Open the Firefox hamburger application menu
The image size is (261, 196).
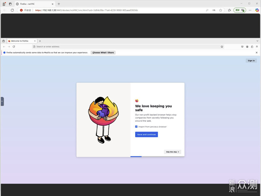point(257,47)
